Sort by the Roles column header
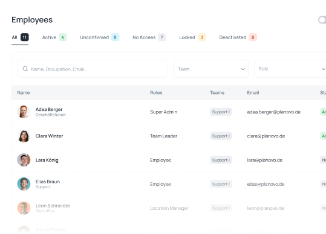326x234 pixels. [156, 93]
